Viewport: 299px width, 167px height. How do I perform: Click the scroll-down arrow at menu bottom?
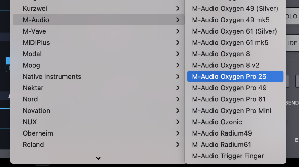click(x=98, y=158)
